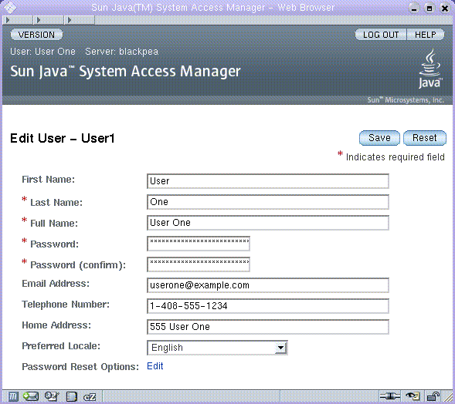Open the Preferred Locale dropdown

(x=217, y=348)
